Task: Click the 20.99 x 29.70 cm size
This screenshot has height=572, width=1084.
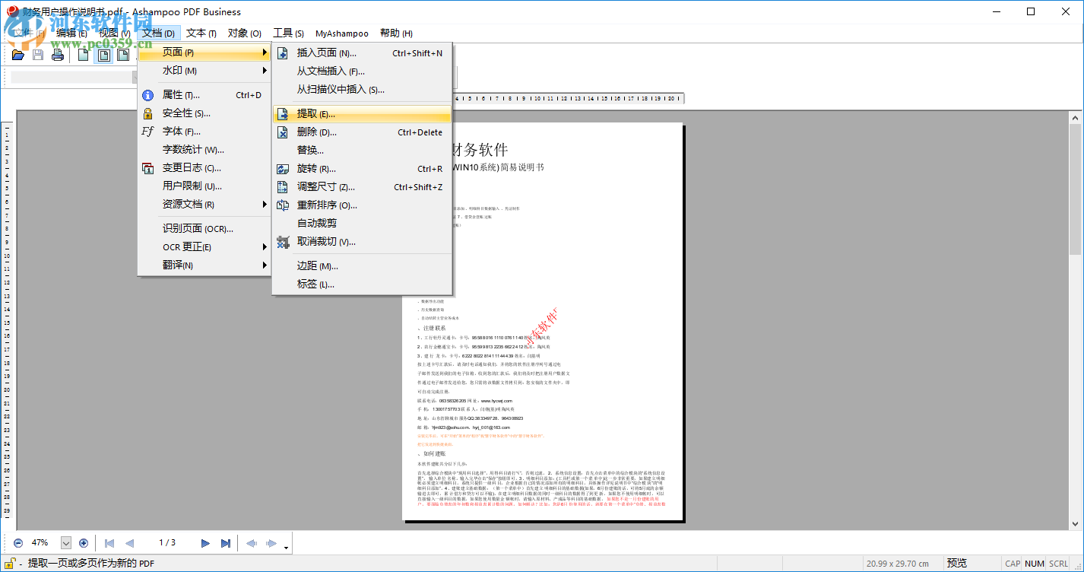Action: (x=897, y=564)
